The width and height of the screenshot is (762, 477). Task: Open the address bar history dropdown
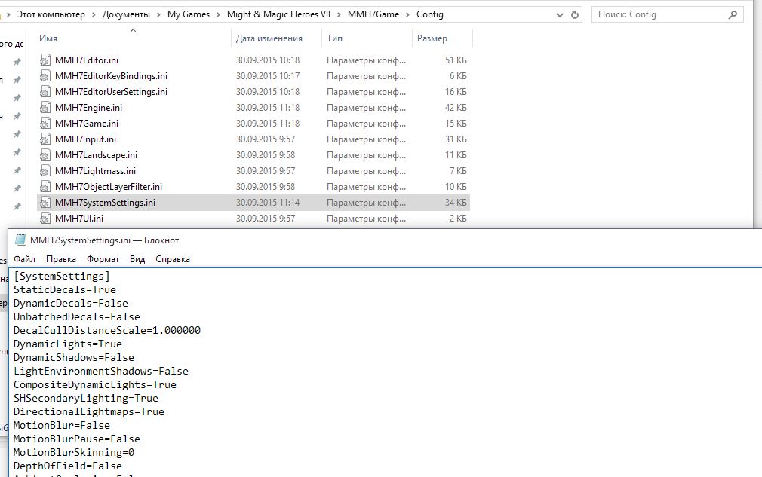tap(559, 15)
